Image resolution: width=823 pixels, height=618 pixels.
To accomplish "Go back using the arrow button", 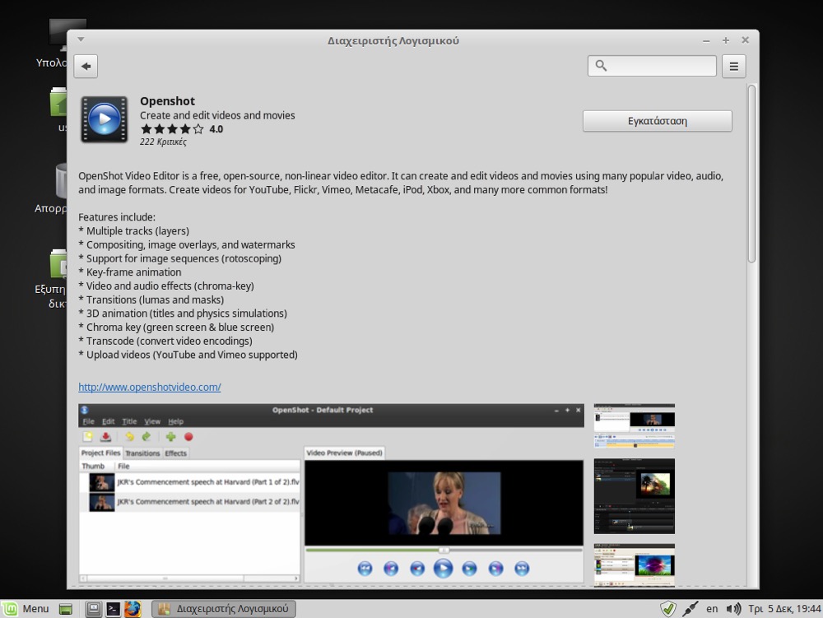I will (x=86, y=66).
